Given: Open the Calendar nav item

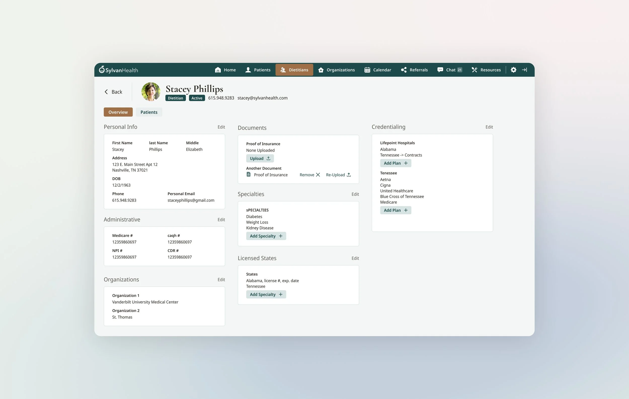Looking at the screenshot, I should [x=378, y=70].
